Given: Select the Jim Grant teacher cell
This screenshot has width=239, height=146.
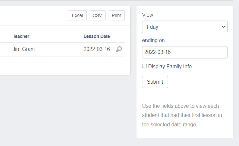Looking at the screenshot, I should pyautogui.click(x=24, y=49).
